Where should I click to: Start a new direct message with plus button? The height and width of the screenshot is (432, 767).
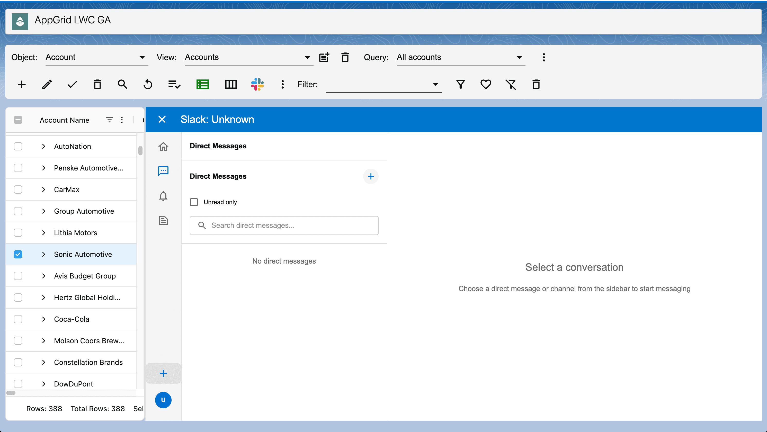pos(371,176)
